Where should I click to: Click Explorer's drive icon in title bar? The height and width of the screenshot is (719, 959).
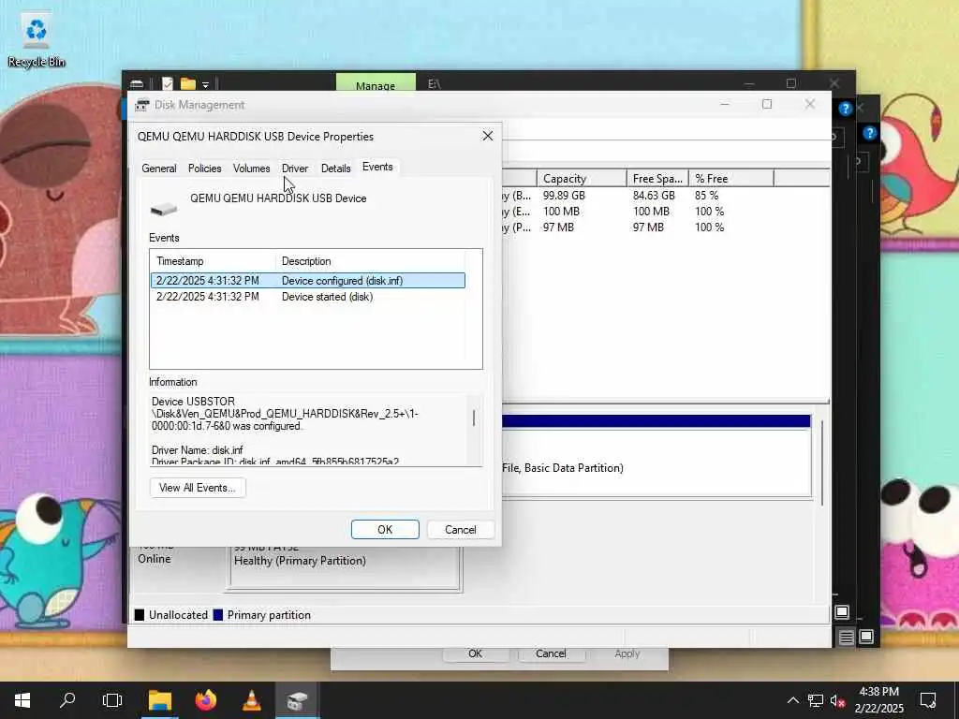(x=137, y=83)
